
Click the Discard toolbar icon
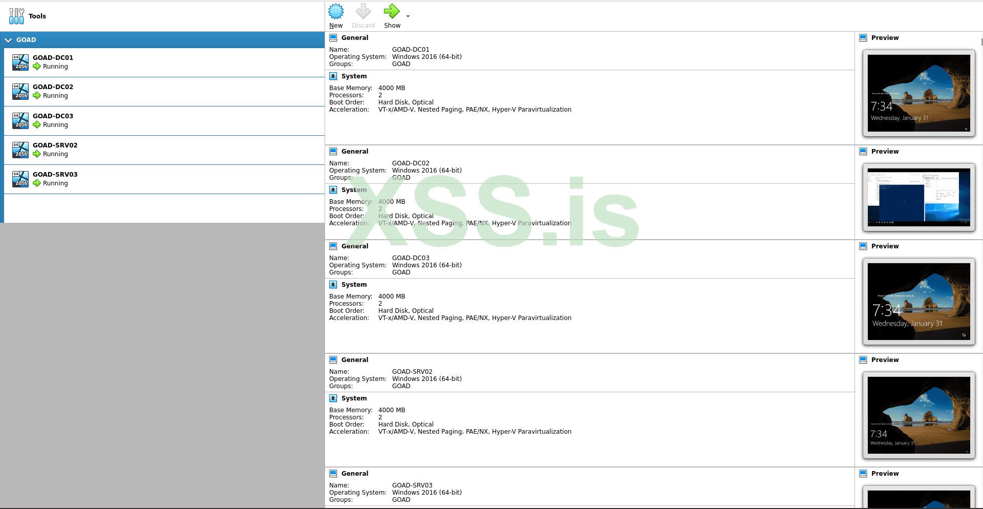(x=363, y=11)
